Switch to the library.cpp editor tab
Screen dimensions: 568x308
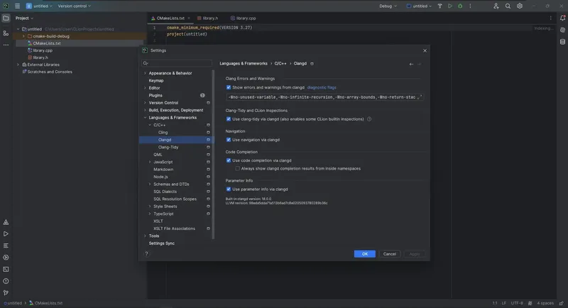[x=243, y=18]
